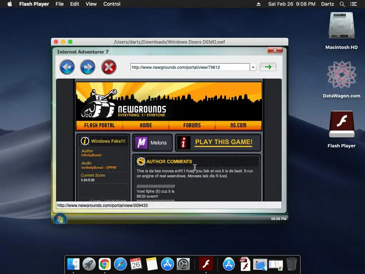Open the Flash Player menu
The height and width of the screenshot is (274, 365).
click(34, 4)
